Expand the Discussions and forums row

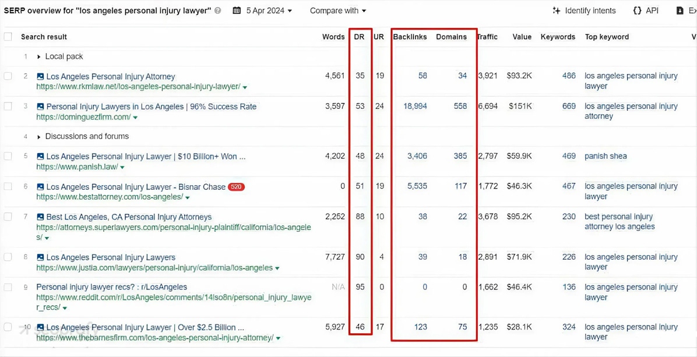pos(38,136)
